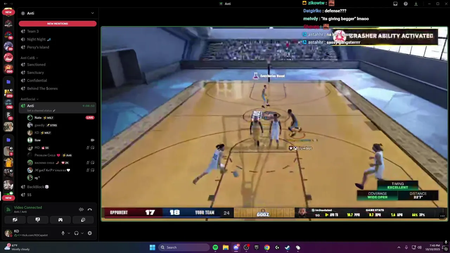Image resolution: width=450 pixels, height=253 pixels.
Task: Select user sg in voice list
Action: click(x=60, y=178)
